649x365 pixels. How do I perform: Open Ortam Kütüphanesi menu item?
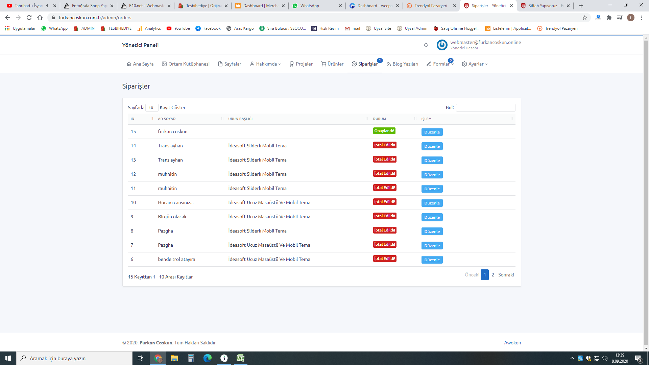(186, 64)
